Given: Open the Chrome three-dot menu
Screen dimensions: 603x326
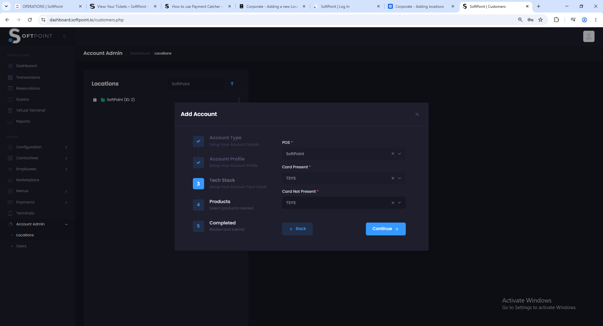Looking at the screenshot, I should (x=596, y=20).
